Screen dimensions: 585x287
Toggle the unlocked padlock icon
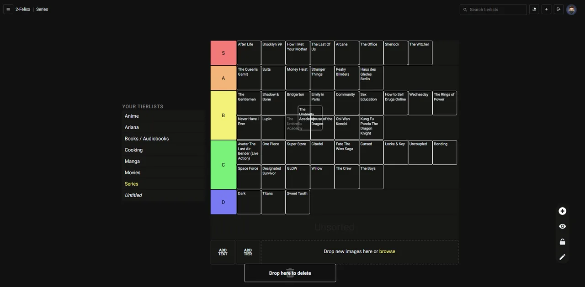click(x=563, y=242)
